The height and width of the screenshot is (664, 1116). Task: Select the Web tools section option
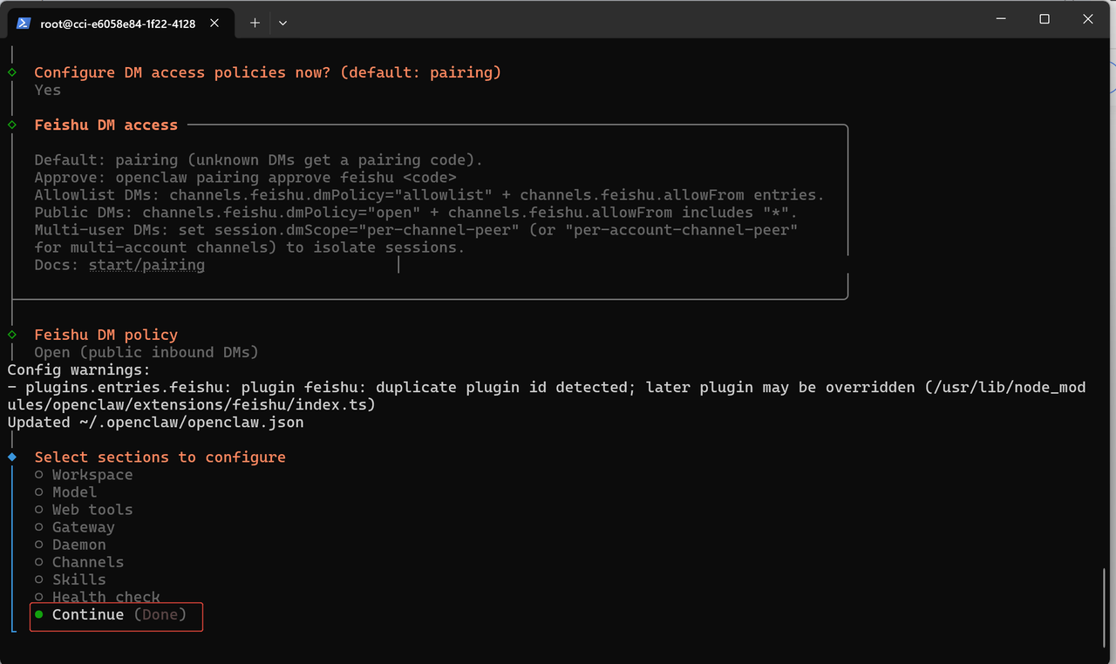(x=84, y=510)
